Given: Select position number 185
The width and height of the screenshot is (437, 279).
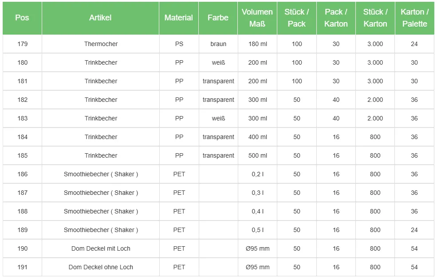Looking at the screenshot, I should pos(22,155).
